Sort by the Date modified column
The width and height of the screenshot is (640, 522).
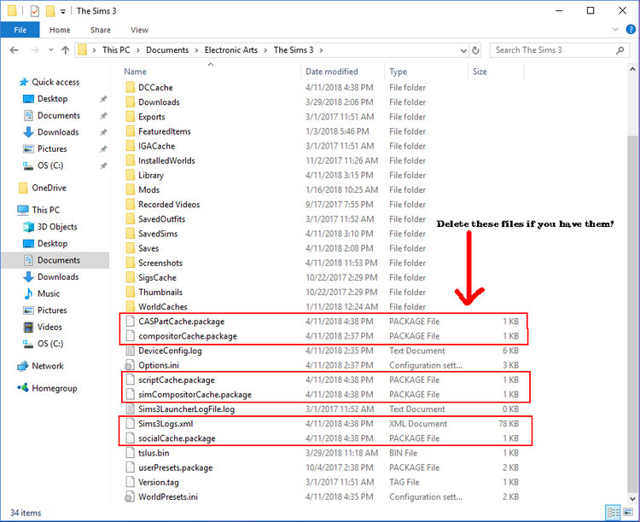[331, 72]
